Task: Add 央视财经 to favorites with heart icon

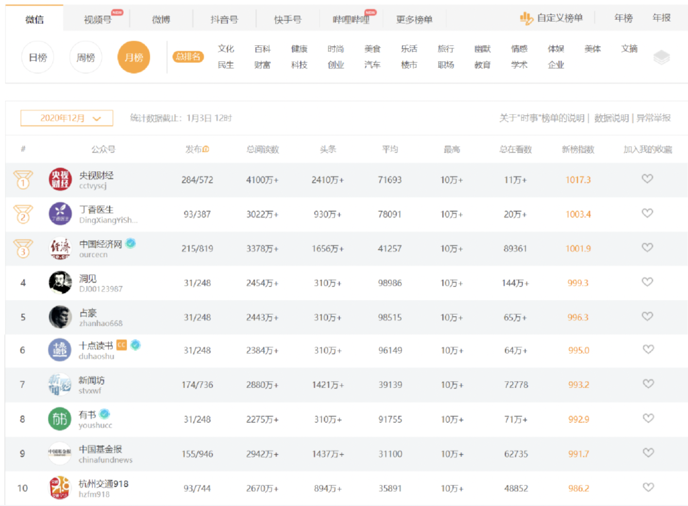Action: tap(647, 178)
